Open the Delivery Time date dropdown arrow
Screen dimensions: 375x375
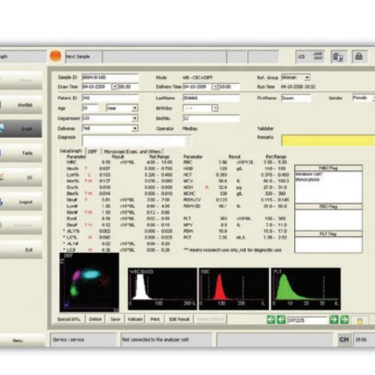point(215,87)
